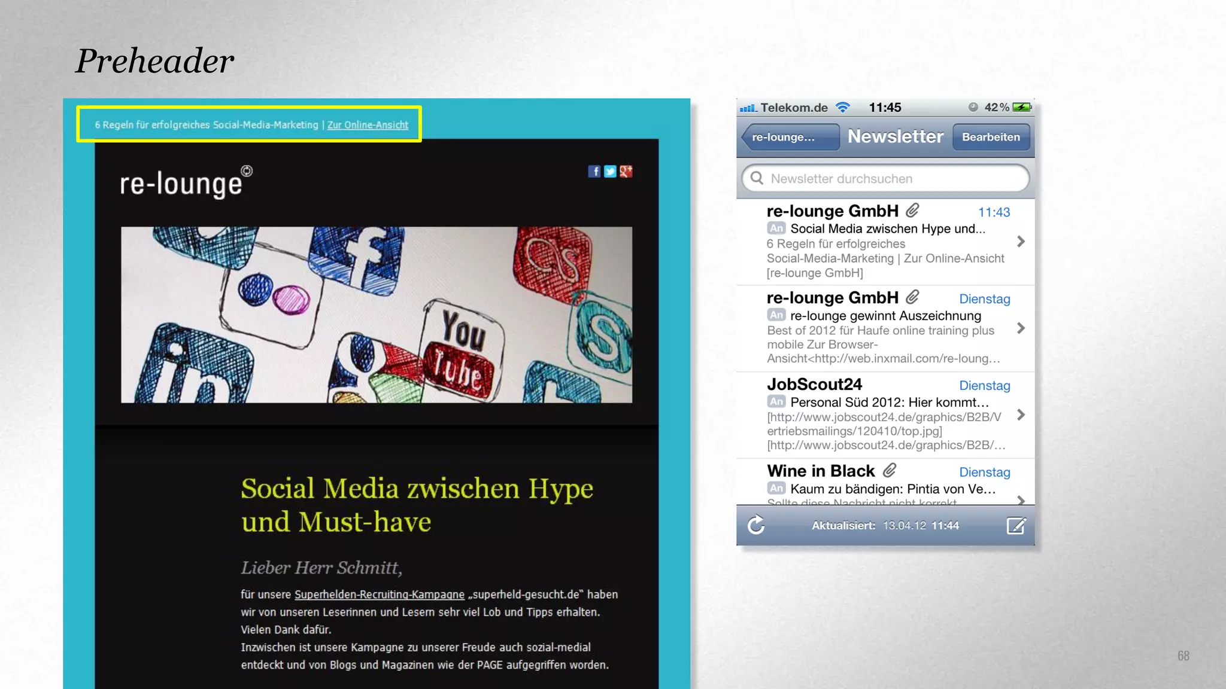Open the re-lounge gewinnt Auszeichnung chevron
The width and height of the screenshot is (1226, 689).
point(1021,328)
